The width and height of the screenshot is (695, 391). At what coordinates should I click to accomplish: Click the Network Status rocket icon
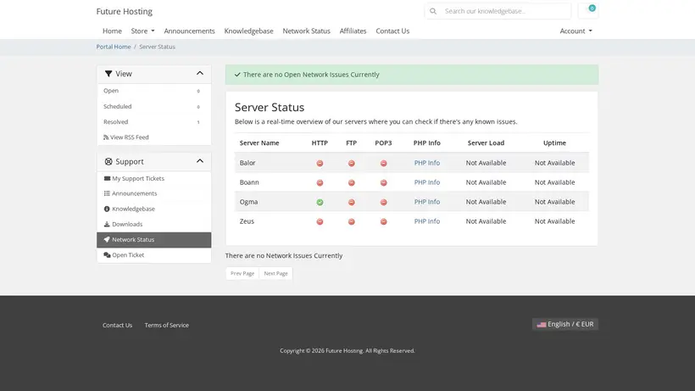(107, 239)
